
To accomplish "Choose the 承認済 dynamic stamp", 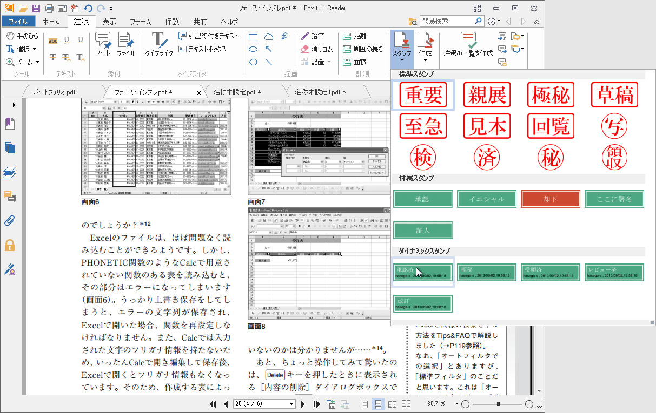I will point(423,272).
